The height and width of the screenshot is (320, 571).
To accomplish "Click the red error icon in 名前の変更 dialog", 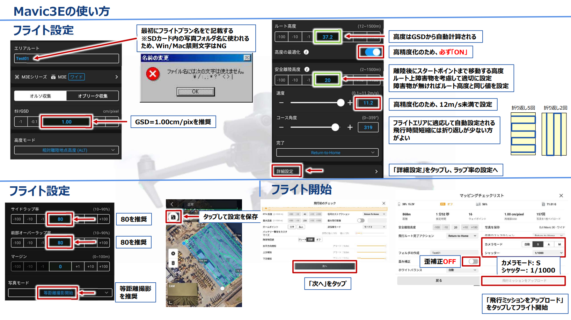I will (153, 74).
